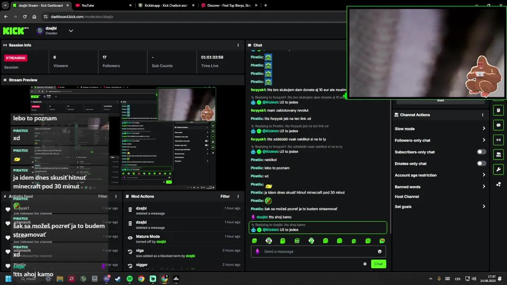The width and height of the screenshot is (507, 285).
Task: Click the Edit button under the camera overlay
Action: point(440,101)
